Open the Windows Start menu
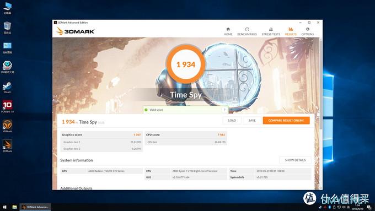 pos(4,207)
